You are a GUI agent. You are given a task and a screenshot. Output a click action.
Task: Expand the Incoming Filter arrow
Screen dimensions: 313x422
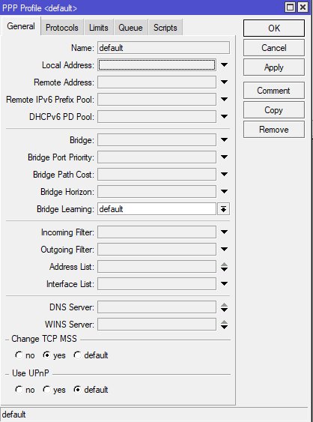(x=224, y=232)
